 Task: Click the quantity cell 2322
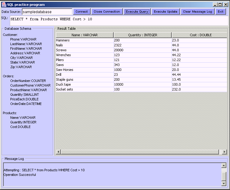(142, 45)
